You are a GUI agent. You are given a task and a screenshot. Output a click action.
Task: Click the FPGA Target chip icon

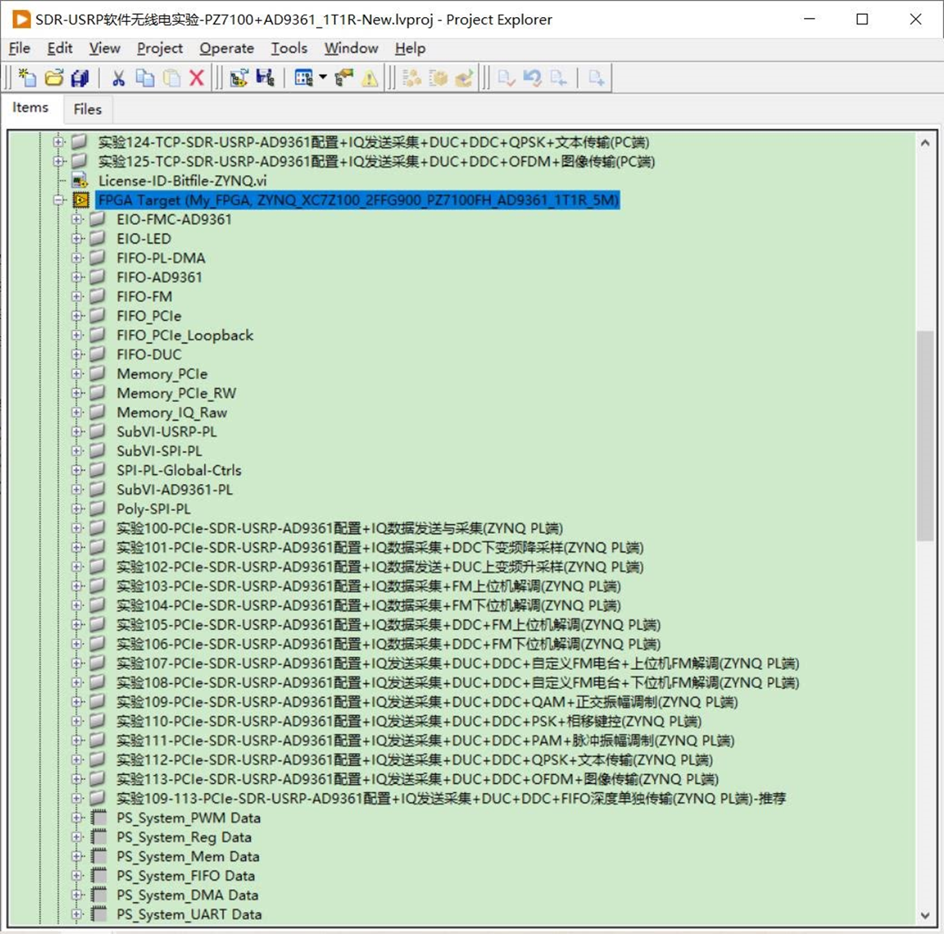pos(81,200)
